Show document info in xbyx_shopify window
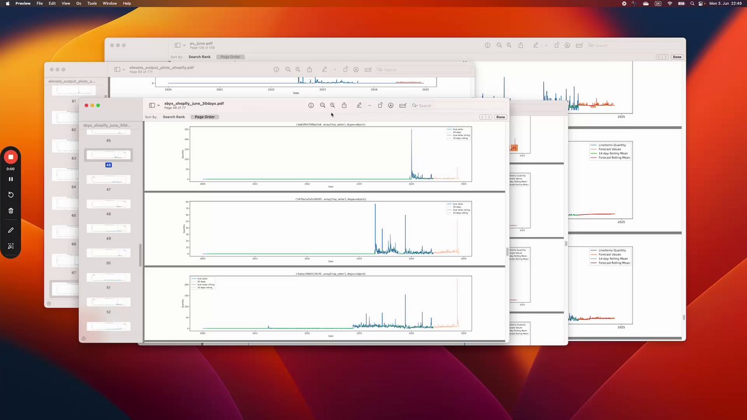The image size is (747, 420). (311, 106)
